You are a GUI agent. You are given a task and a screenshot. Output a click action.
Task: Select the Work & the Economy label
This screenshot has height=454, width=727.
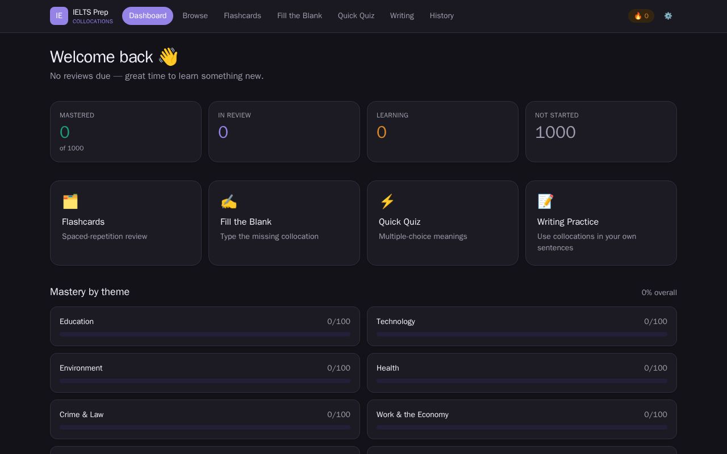coord(412,414)
